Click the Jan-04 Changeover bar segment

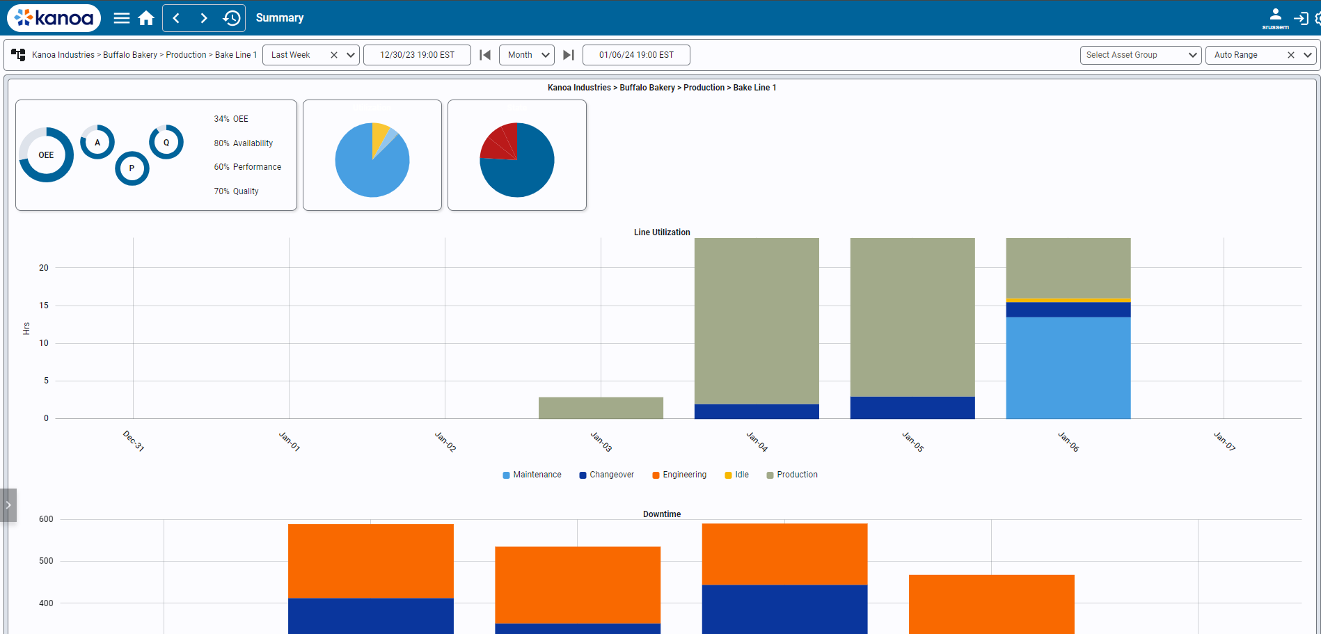[x=757, y=411]
